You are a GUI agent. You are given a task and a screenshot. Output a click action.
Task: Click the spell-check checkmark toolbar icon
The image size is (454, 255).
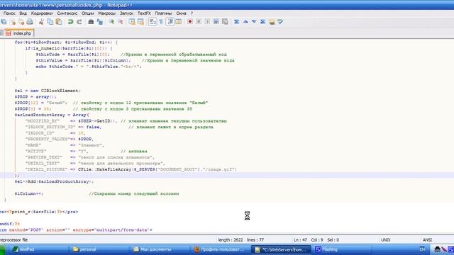click(x=280, y=22)
